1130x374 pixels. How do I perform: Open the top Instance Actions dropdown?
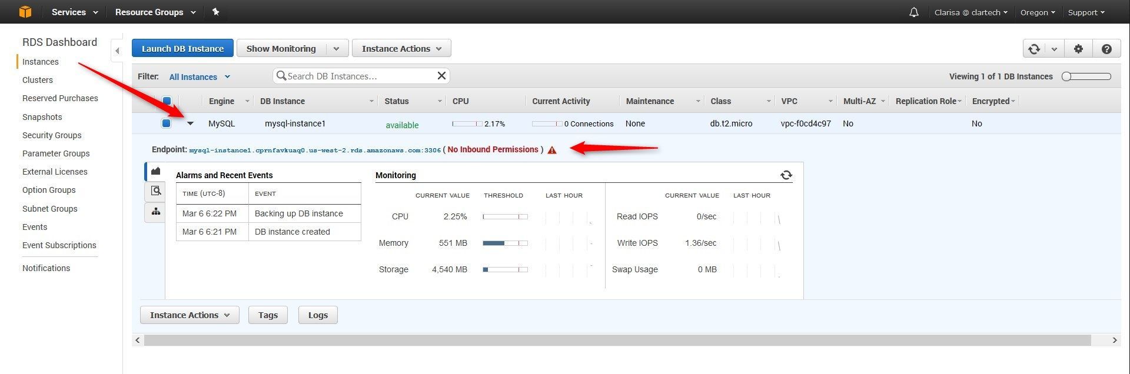pyautogui.click(x=401, y=49)
